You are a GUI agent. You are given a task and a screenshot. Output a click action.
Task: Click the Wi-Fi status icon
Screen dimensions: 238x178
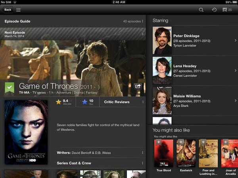[15, 2]
